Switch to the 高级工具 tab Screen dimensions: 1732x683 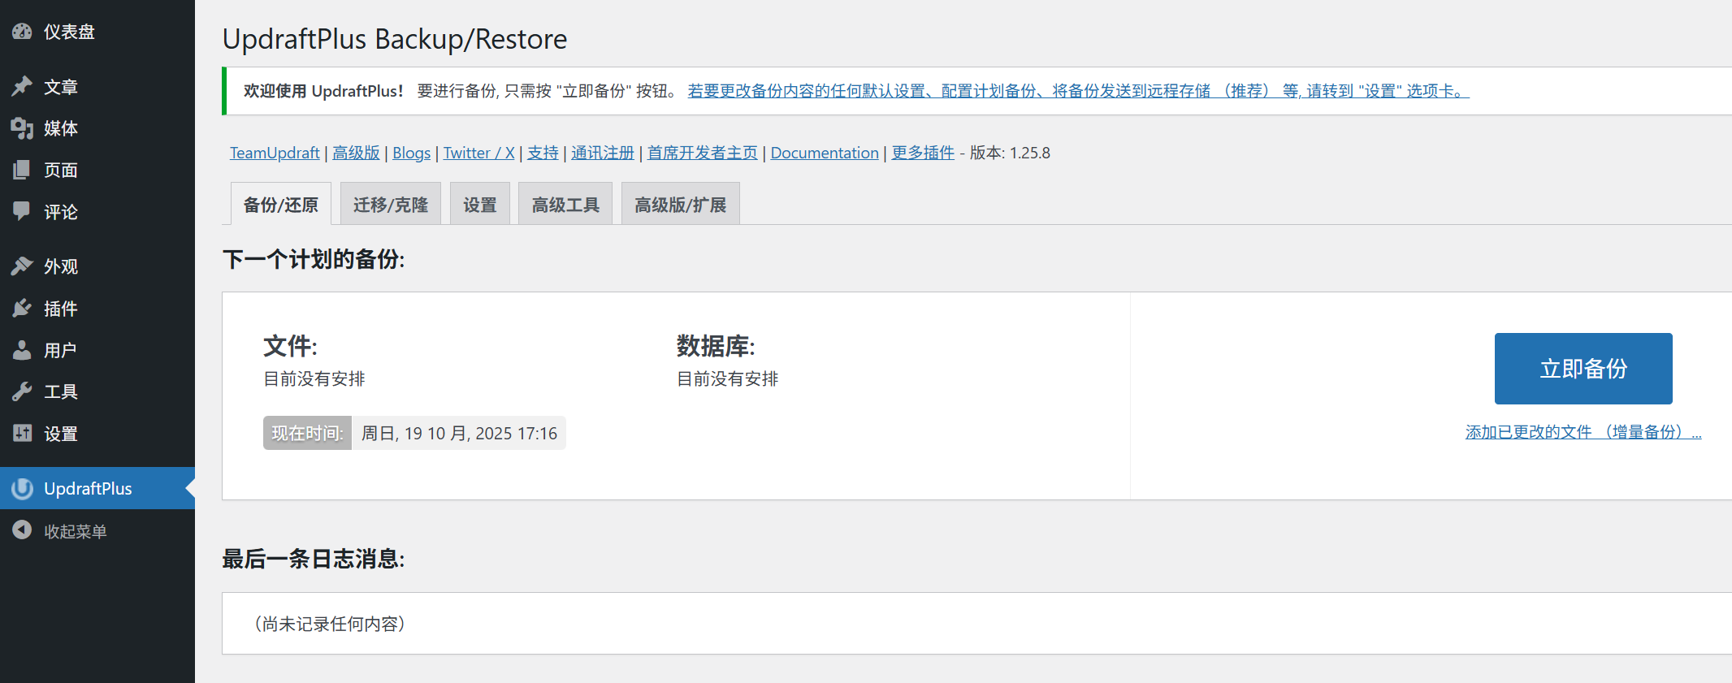pyautogui.click(x=565, y=204)
